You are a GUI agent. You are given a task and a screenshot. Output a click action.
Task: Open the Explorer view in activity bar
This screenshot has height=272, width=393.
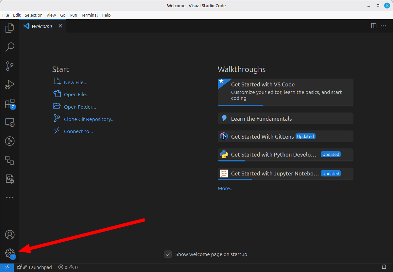click(10, 28)
